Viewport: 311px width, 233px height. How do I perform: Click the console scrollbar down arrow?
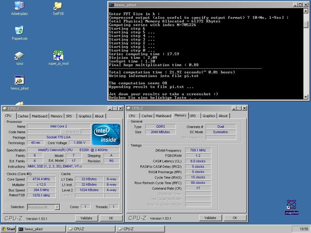[306, 97]
